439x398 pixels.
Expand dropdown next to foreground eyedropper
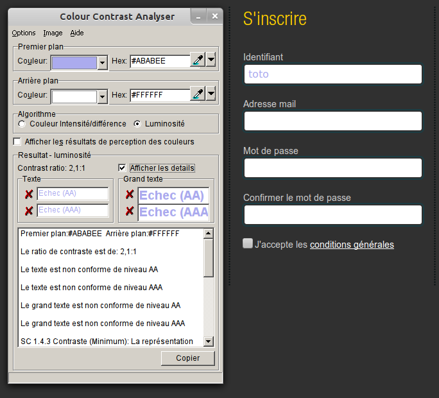211,60
